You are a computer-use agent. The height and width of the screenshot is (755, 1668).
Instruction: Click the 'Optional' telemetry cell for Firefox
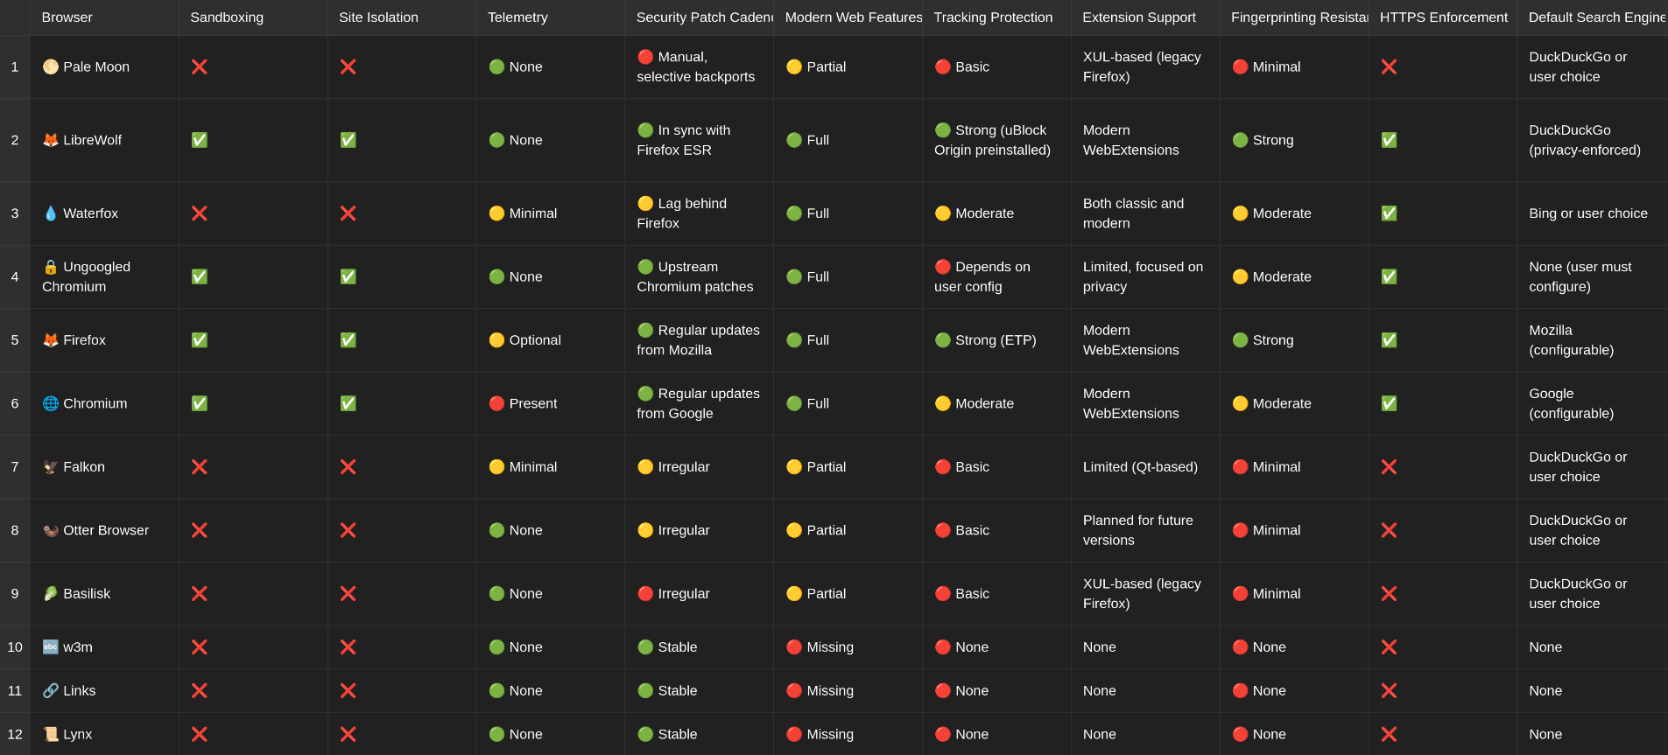pos(551,340)
